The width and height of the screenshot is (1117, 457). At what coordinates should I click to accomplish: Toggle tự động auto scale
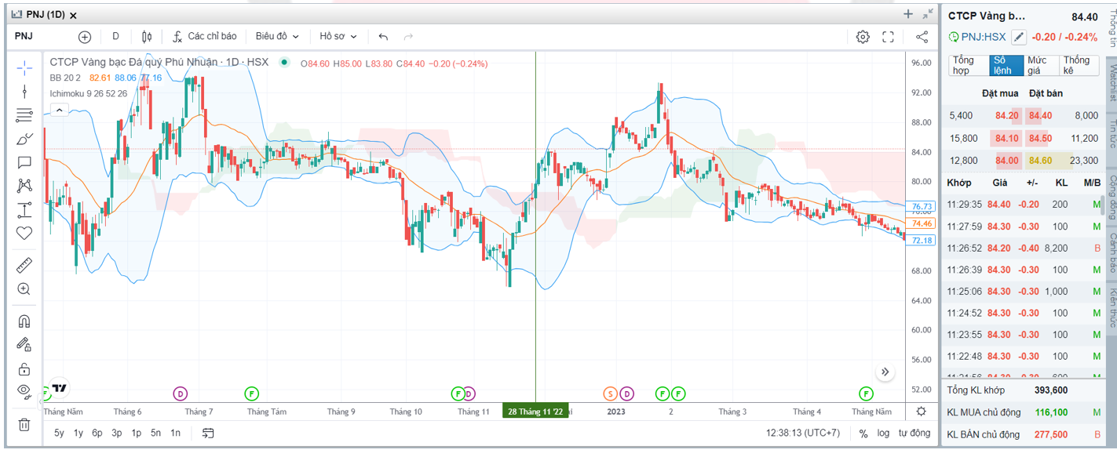click(x=914, y=433)
